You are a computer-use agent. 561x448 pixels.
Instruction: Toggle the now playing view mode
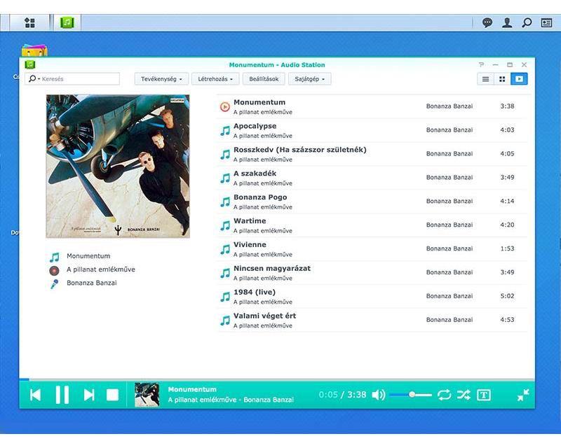coord(518,79)
